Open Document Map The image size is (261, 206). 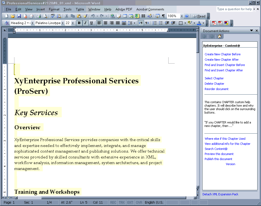click(157, 16)
